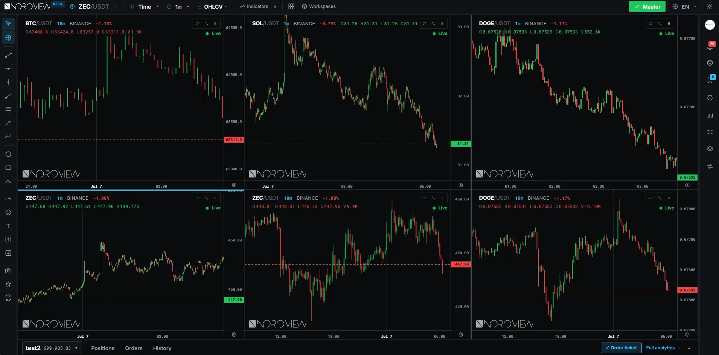
Task: Open the Positions tab
Action: tap(103, 348)
